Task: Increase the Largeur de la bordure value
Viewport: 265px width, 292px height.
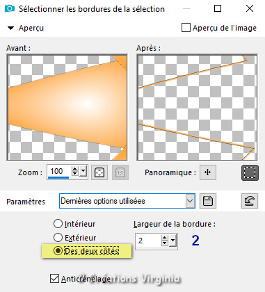Action: (x=164, y=238)
